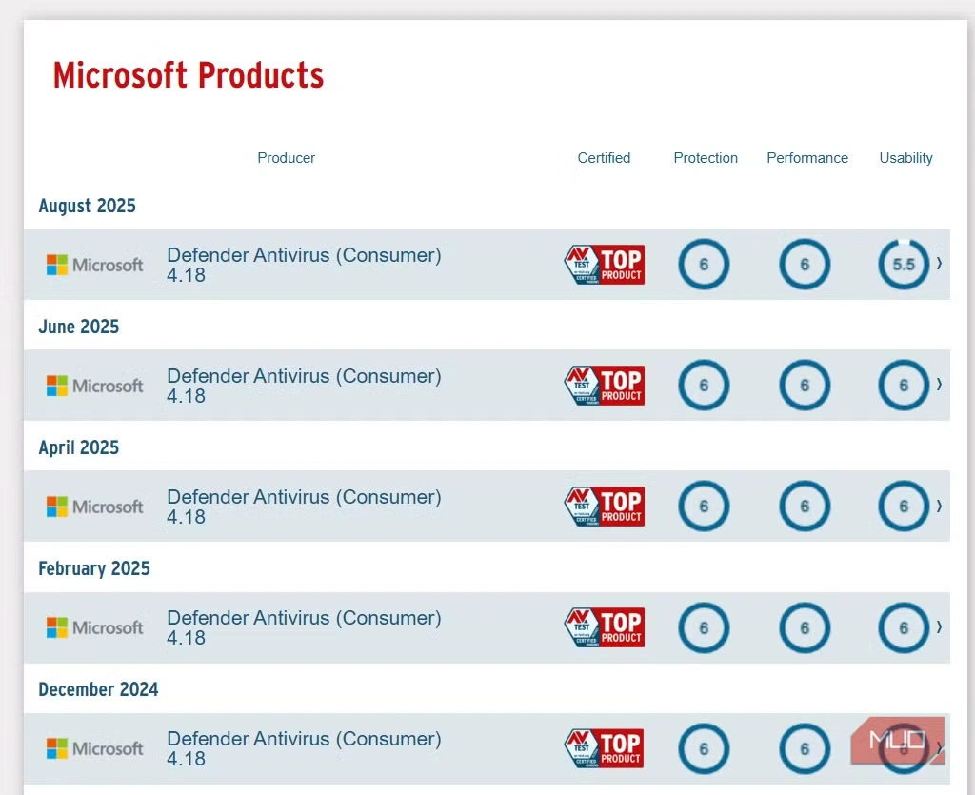Click the Microsoft logo in December 2024 row
The height and width of the screenshot is (795, 975).
pos(95,748)
